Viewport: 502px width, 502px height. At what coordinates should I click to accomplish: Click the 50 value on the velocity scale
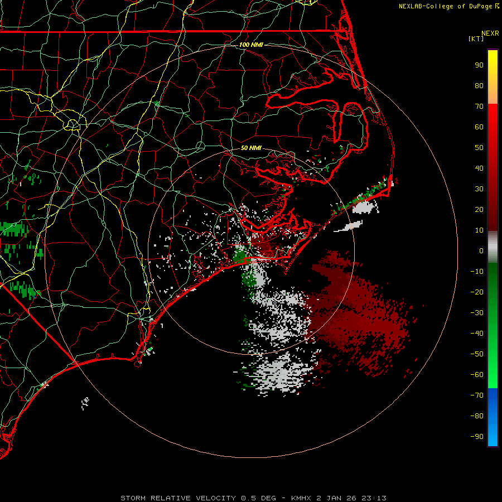(479, 148)
